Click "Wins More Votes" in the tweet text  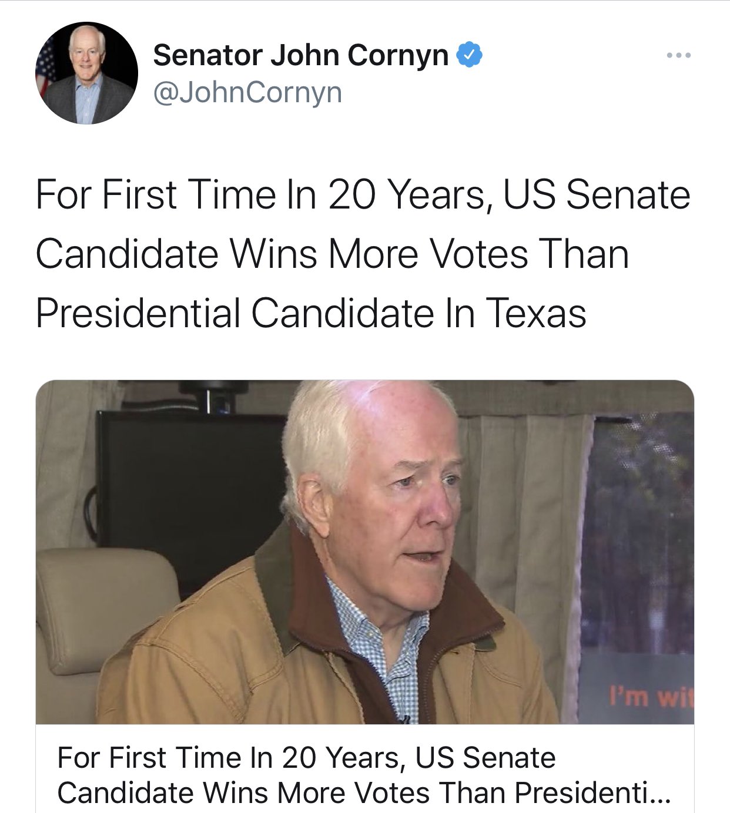coord(379,254)
